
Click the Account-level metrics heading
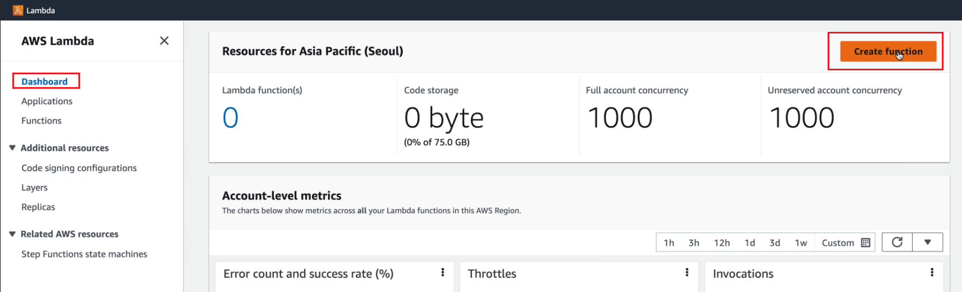click(282, 196)
